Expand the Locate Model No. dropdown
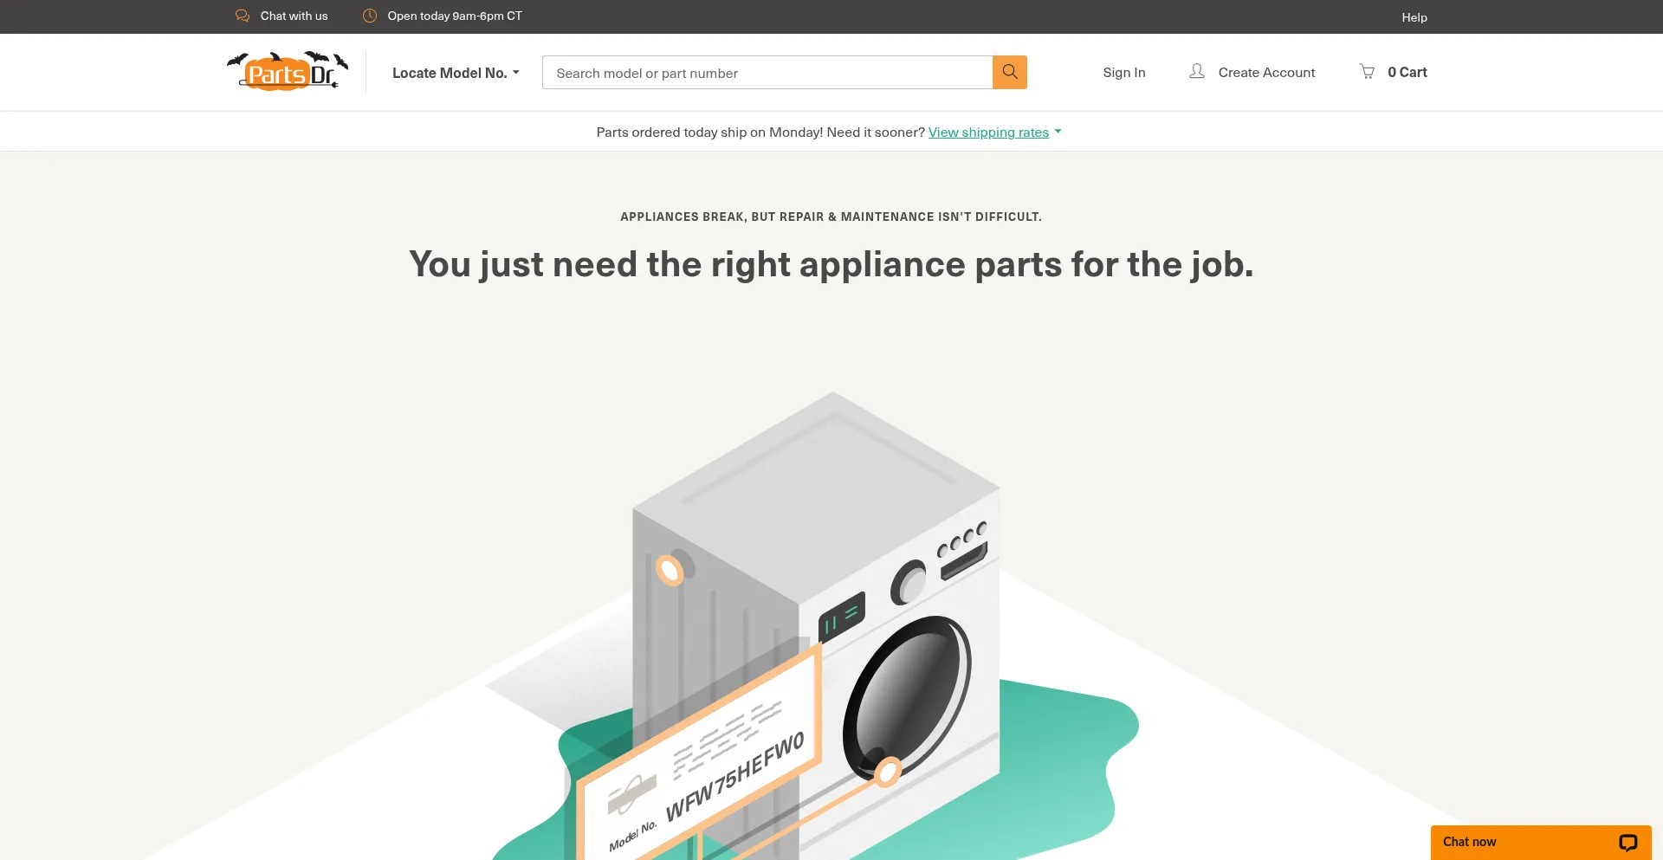Image resolution: width=1663 pixels, height=860 pixels. (x=450, y=73)
